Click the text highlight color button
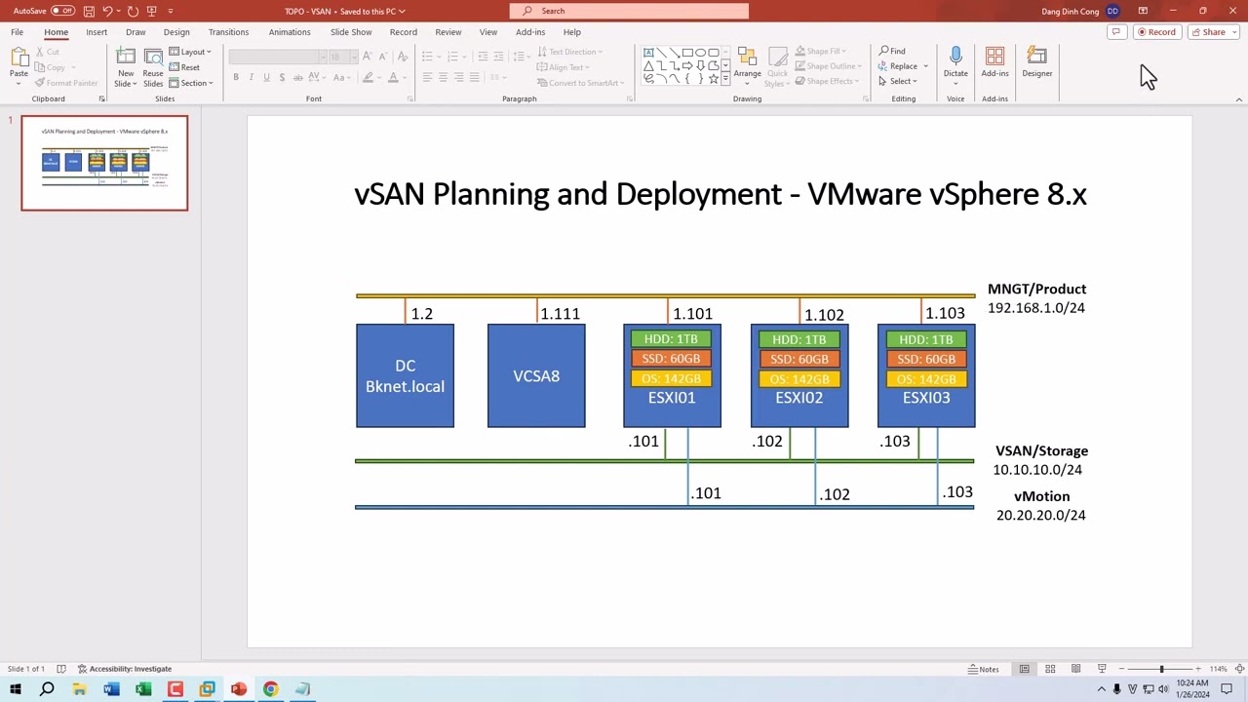This screenshot has width=1248, height=702. tap(369, 78)
